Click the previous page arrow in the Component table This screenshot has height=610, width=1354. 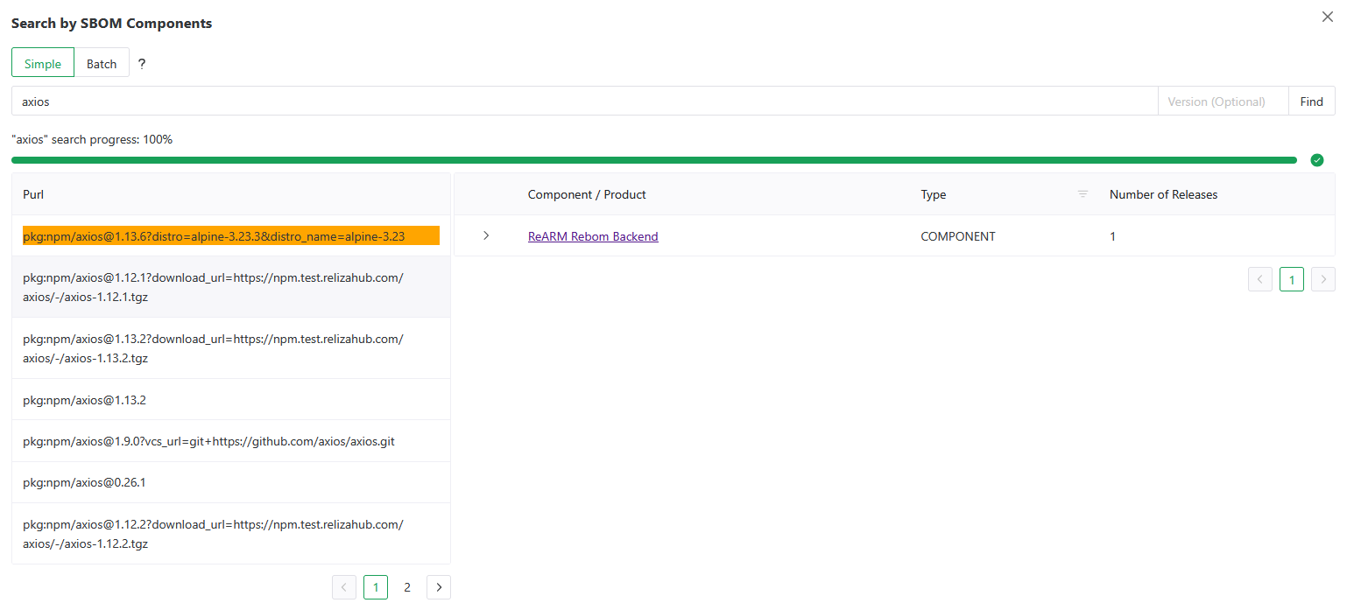click(x=1260, y=279)
